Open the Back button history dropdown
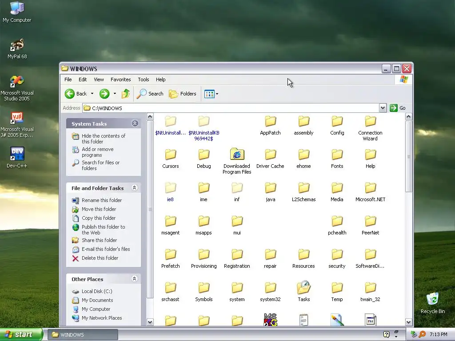Image resolution: width=455 pixels, height=341 pixels. (x=92, y=94)
